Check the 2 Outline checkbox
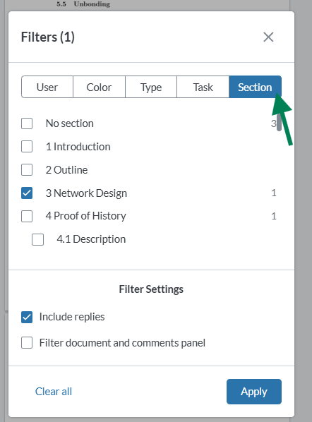Viewport: 312px width, 422px height. (x=27, y=170)
